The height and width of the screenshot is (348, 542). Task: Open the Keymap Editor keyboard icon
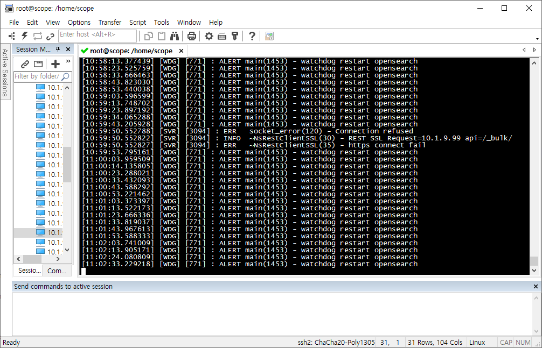222,36
